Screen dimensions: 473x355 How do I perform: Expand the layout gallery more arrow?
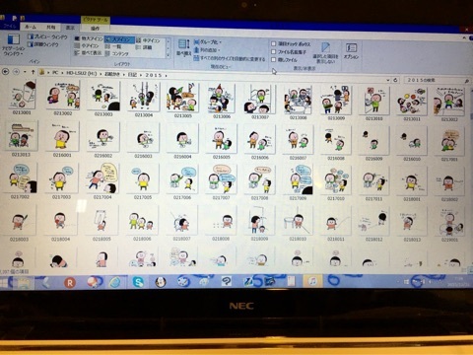[169, 56]
